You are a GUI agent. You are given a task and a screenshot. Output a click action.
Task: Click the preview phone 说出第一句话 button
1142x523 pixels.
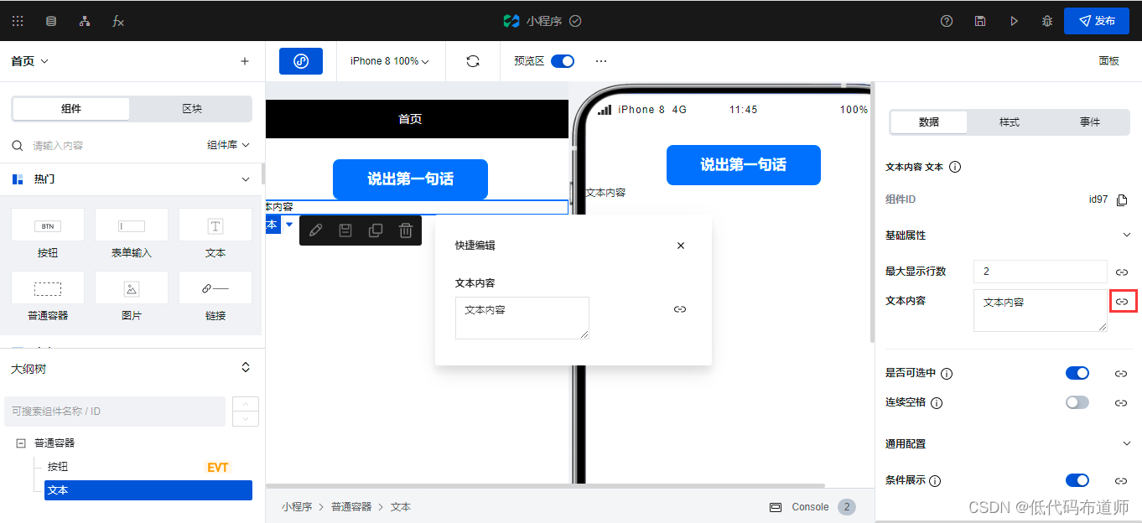click(x=744, y=165)
